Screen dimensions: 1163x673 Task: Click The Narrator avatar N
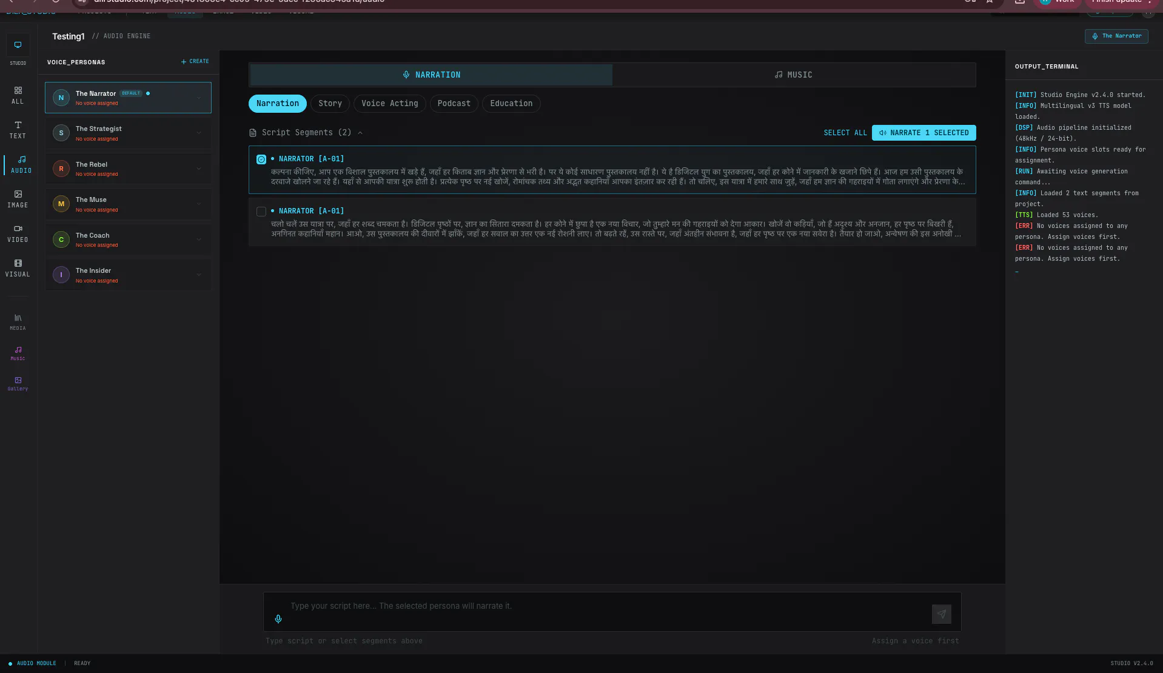pos(61,98)
